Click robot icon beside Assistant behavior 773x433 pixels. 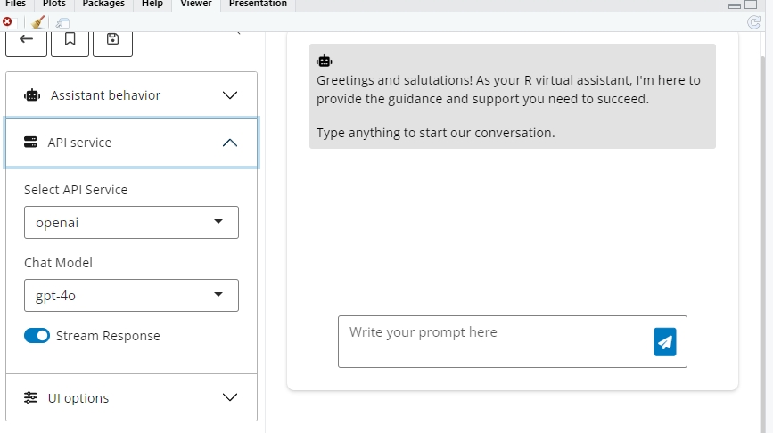click(x=32, y=95)
